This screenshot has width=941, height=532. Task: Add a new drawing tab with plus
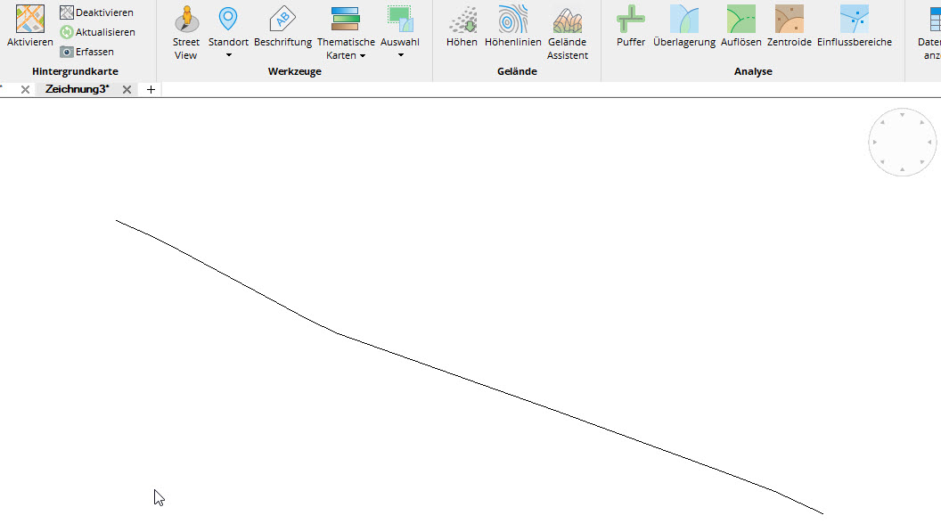click(151, 89)
